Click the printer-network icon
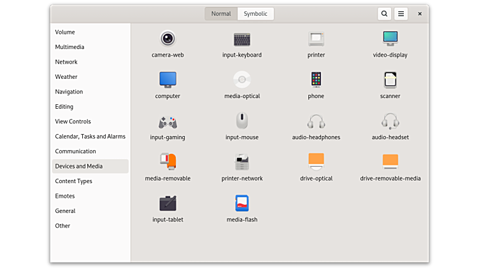Image resolution: width=479 pixels, height=269 pixels. [241, 163]
